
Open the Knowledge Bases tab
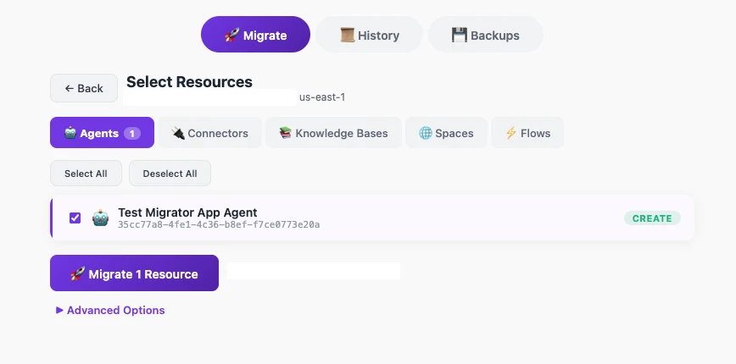tap(333, 133)
